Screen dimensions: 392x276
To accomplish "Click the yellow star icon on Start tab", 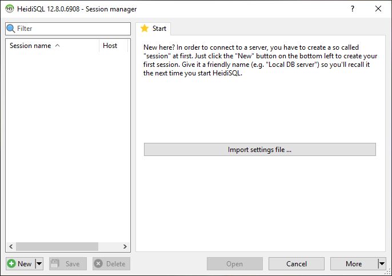I will pyautogui.click(x=145, y=28).
